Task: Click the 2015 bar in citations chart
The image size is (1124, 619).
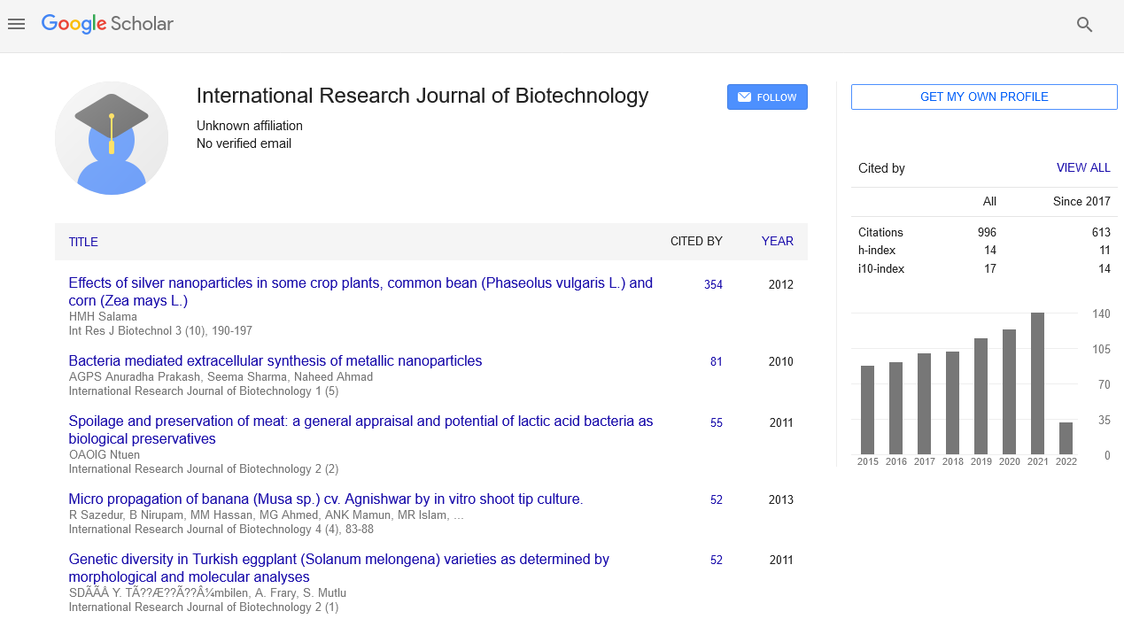Action: (868, 410)
